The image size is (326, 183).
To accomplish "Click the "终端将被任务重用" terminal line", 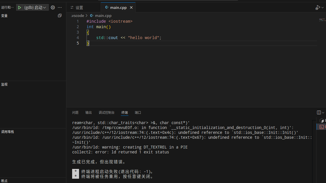I will [117, 177].
